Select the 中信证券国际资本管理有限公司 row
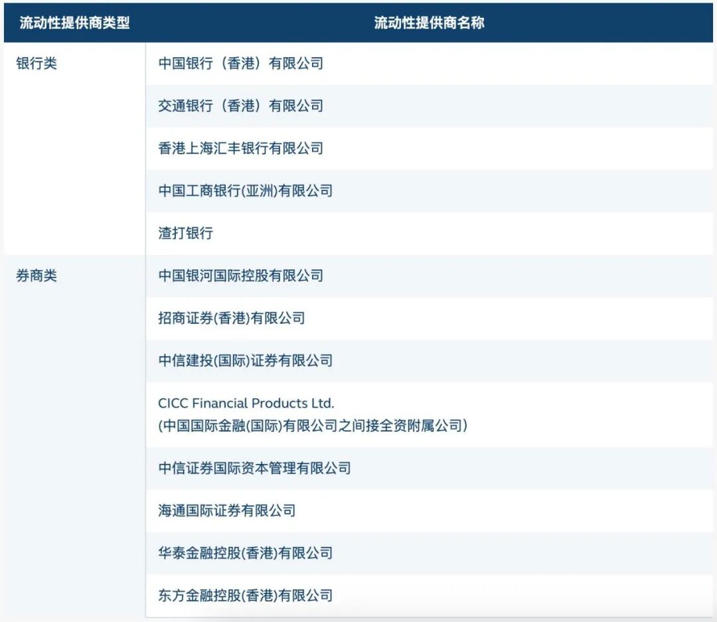The width and height of the screenshot is (717, 622). click(429, 469)
